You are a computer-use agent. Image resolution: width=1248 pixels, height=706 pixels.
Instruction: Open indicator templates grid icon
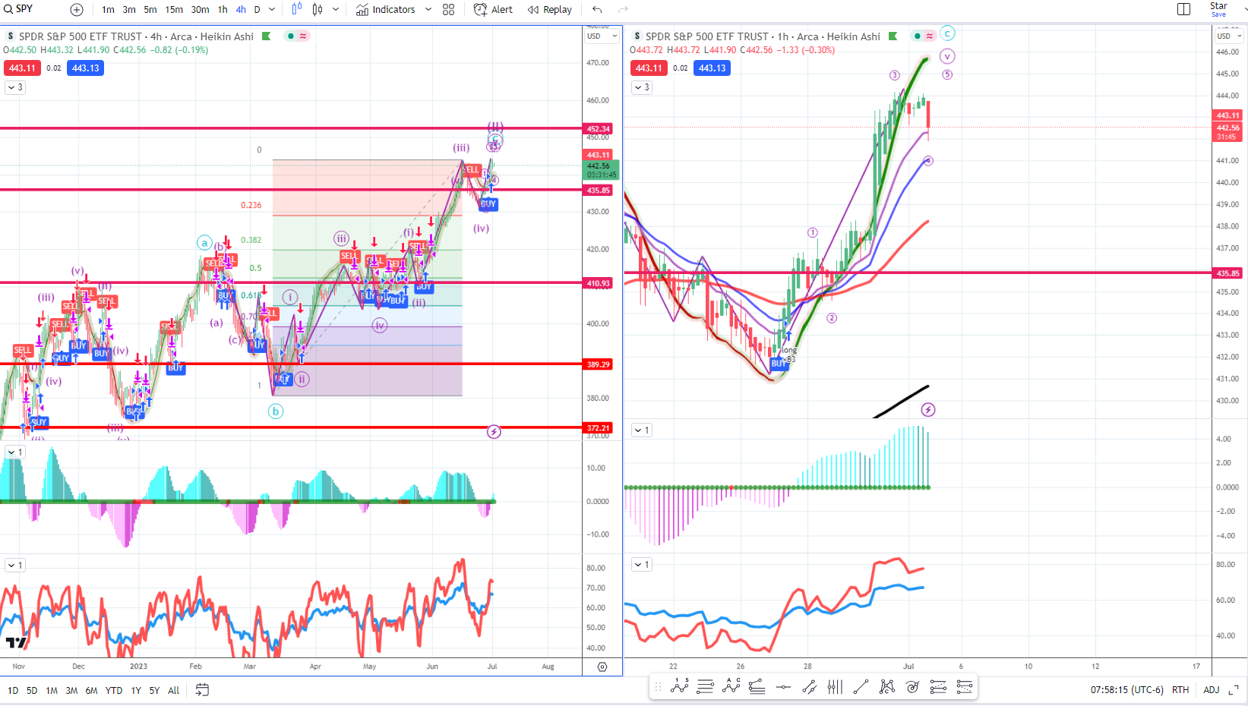tap(449, 10)
